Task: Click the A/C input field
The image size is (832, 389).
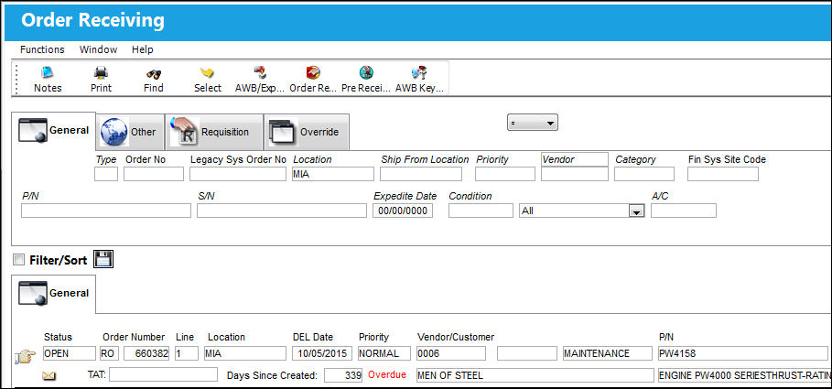Action: tap(684, 211)
